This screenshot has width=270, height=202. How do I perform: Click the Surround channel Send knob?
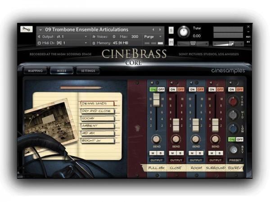tap(215, 139)
